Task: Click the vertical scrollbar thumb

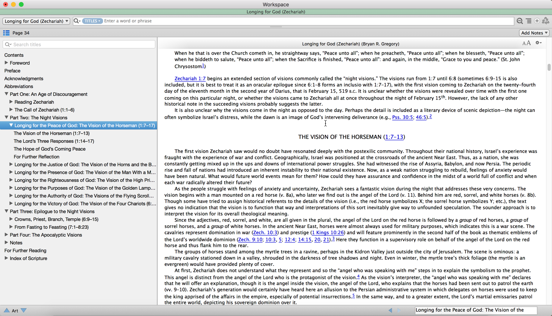Action: (549, 67)
